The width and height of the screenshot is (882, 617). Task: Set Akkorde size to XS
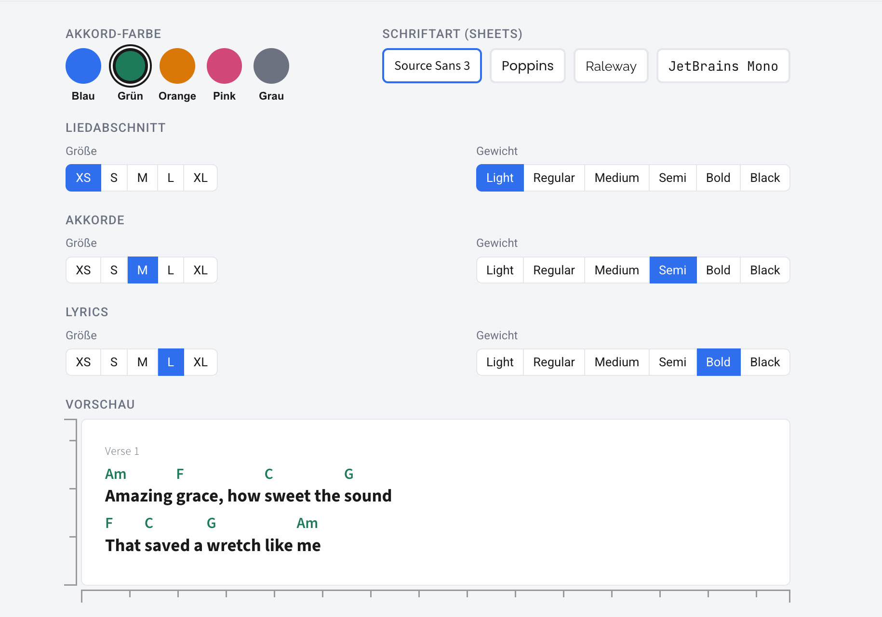(83, 270)
